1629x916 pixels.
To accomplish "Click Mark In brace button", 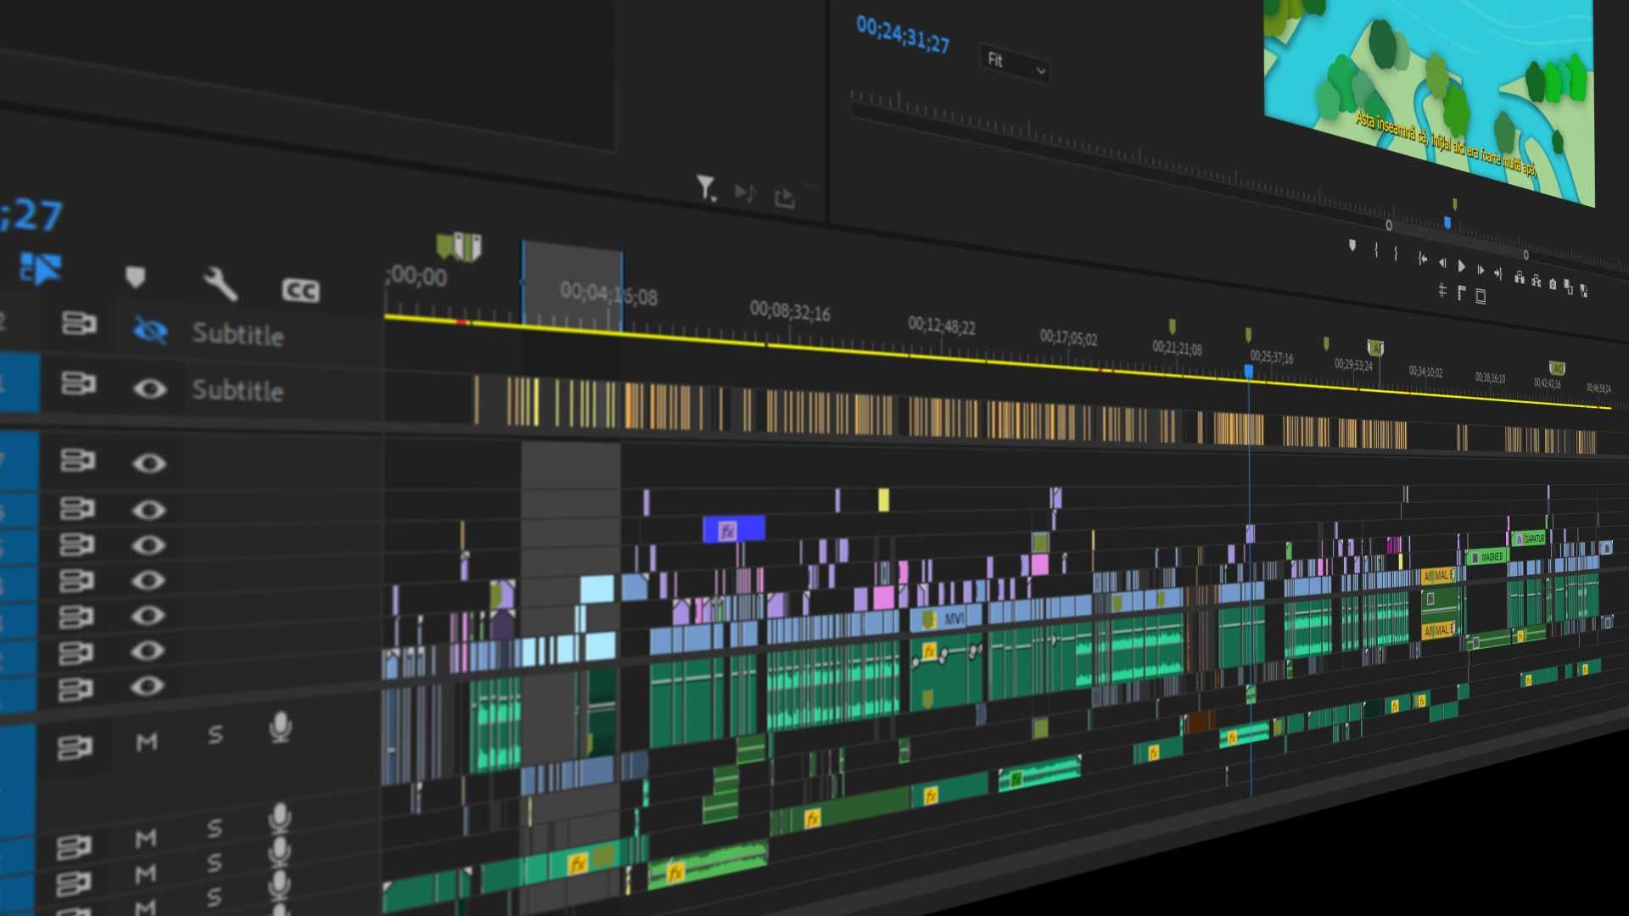I will click(1376, 250).
